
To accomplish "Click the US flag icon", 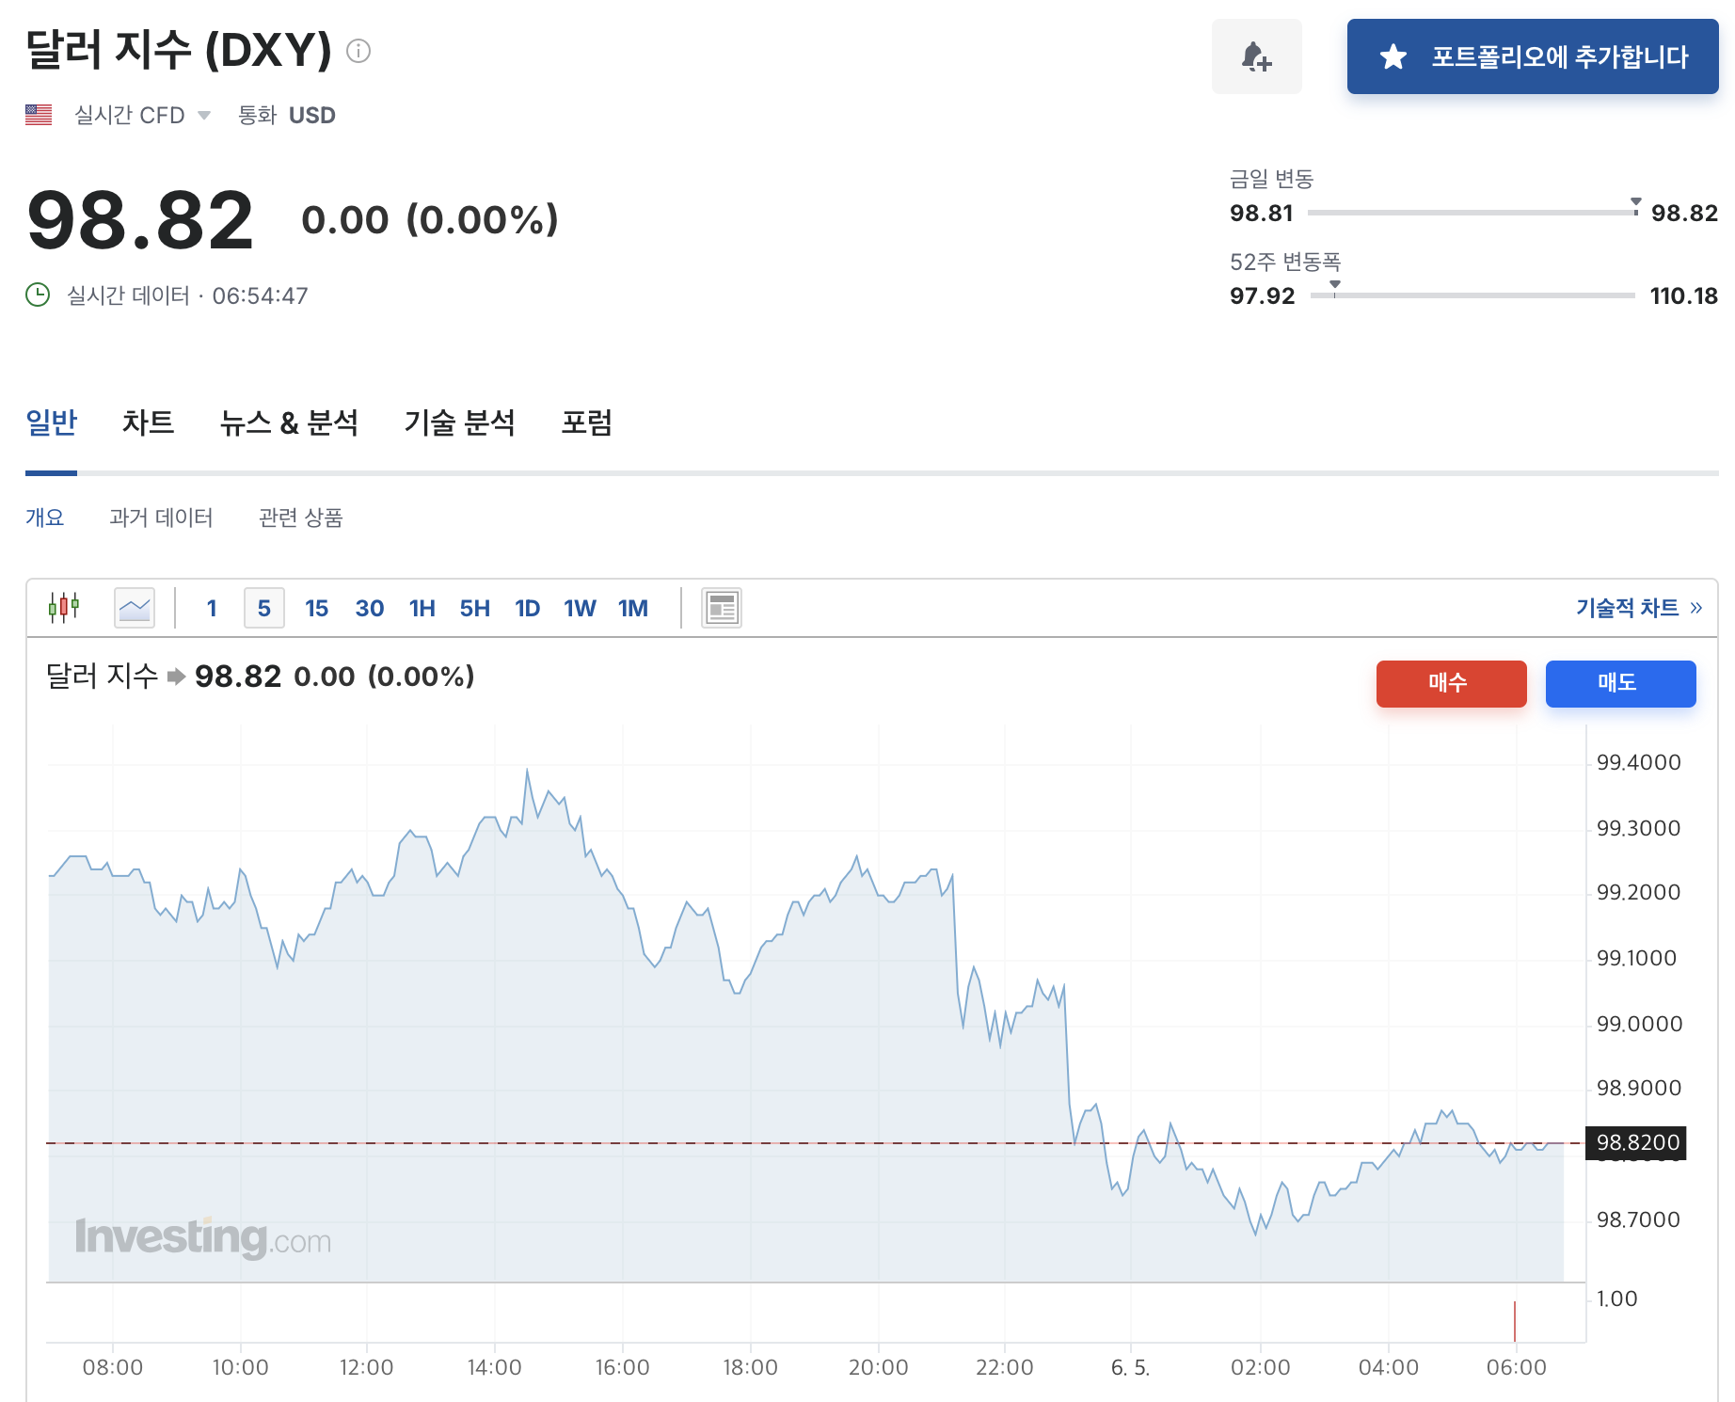I will pyautogui.click(x=39, y=115).
